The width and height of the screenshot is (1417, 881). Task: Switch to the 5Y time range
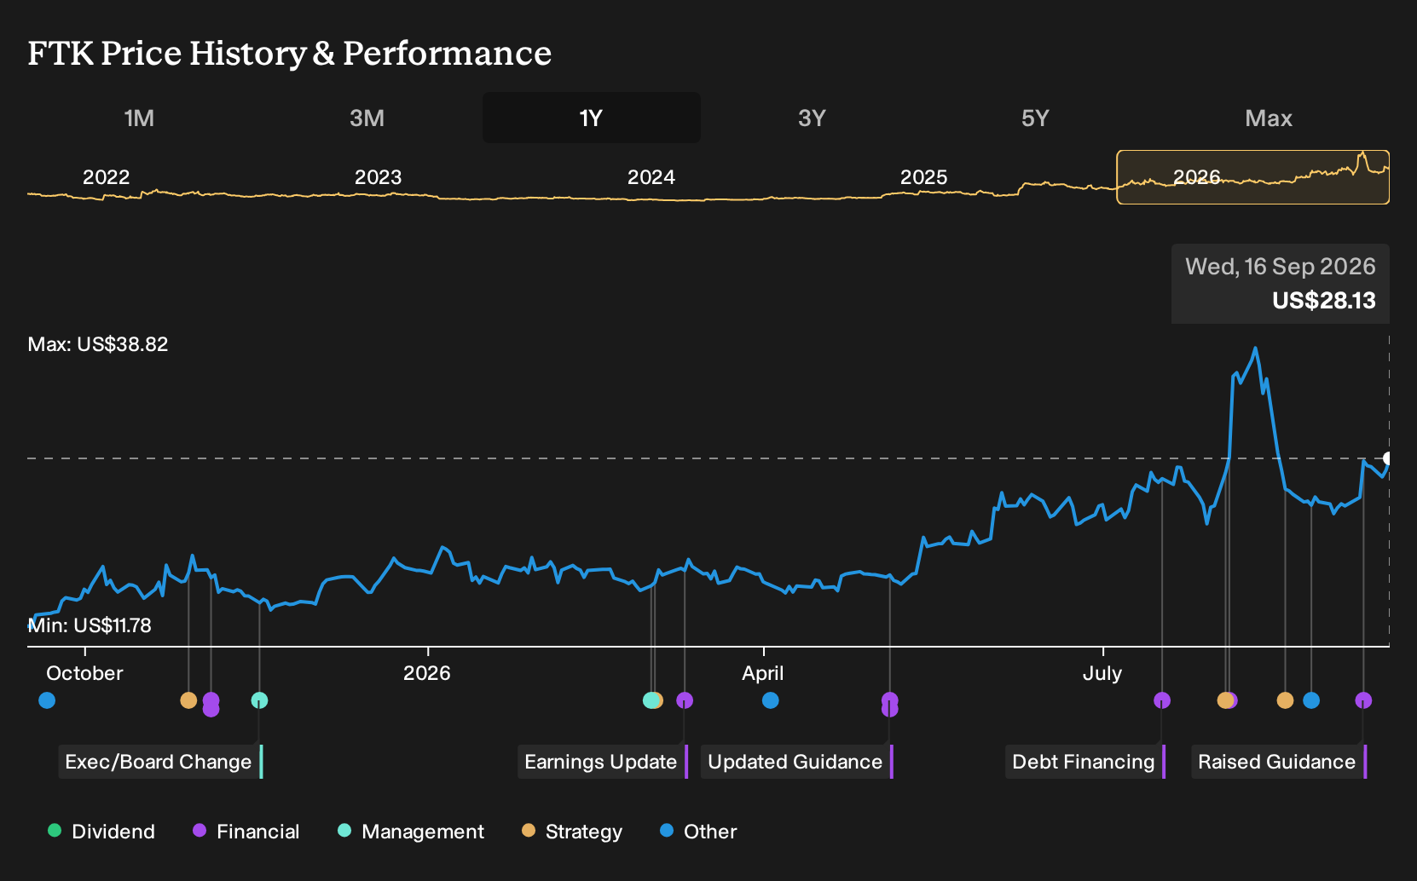coord(1035,118)
